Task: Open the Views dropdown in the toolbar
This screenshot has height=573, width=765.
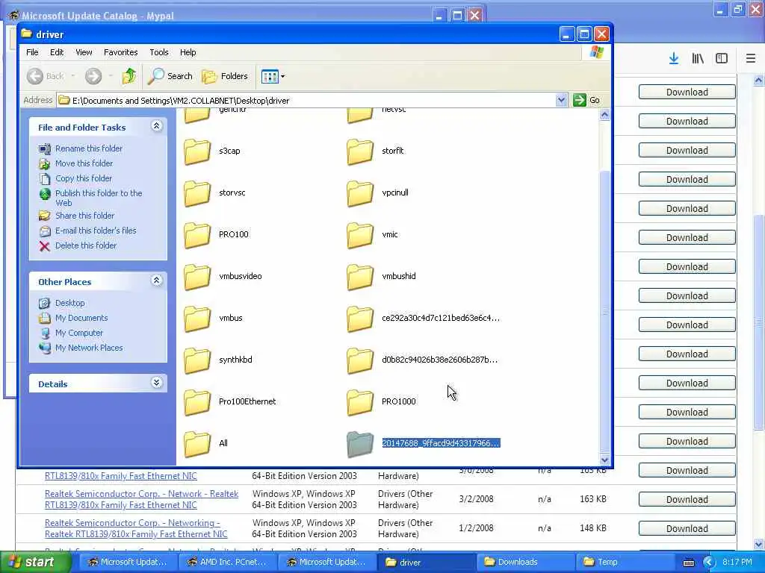Action: tap(273, 76)
